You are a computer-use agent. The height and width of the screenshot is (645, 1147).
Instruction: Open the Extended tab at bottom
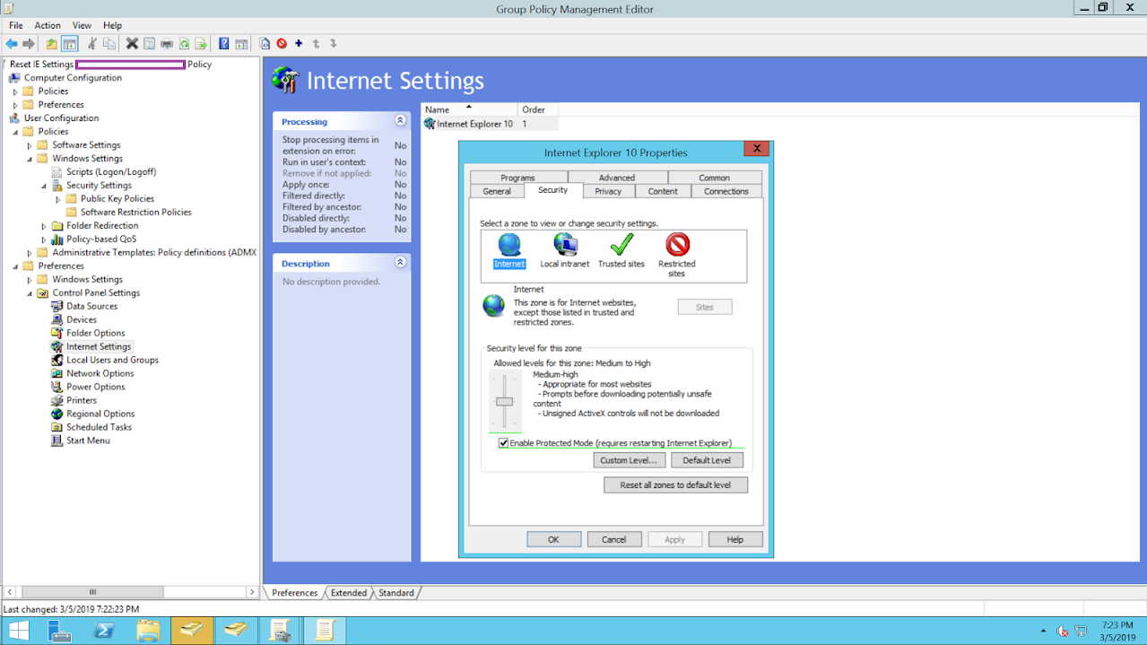tap(349, 593)
